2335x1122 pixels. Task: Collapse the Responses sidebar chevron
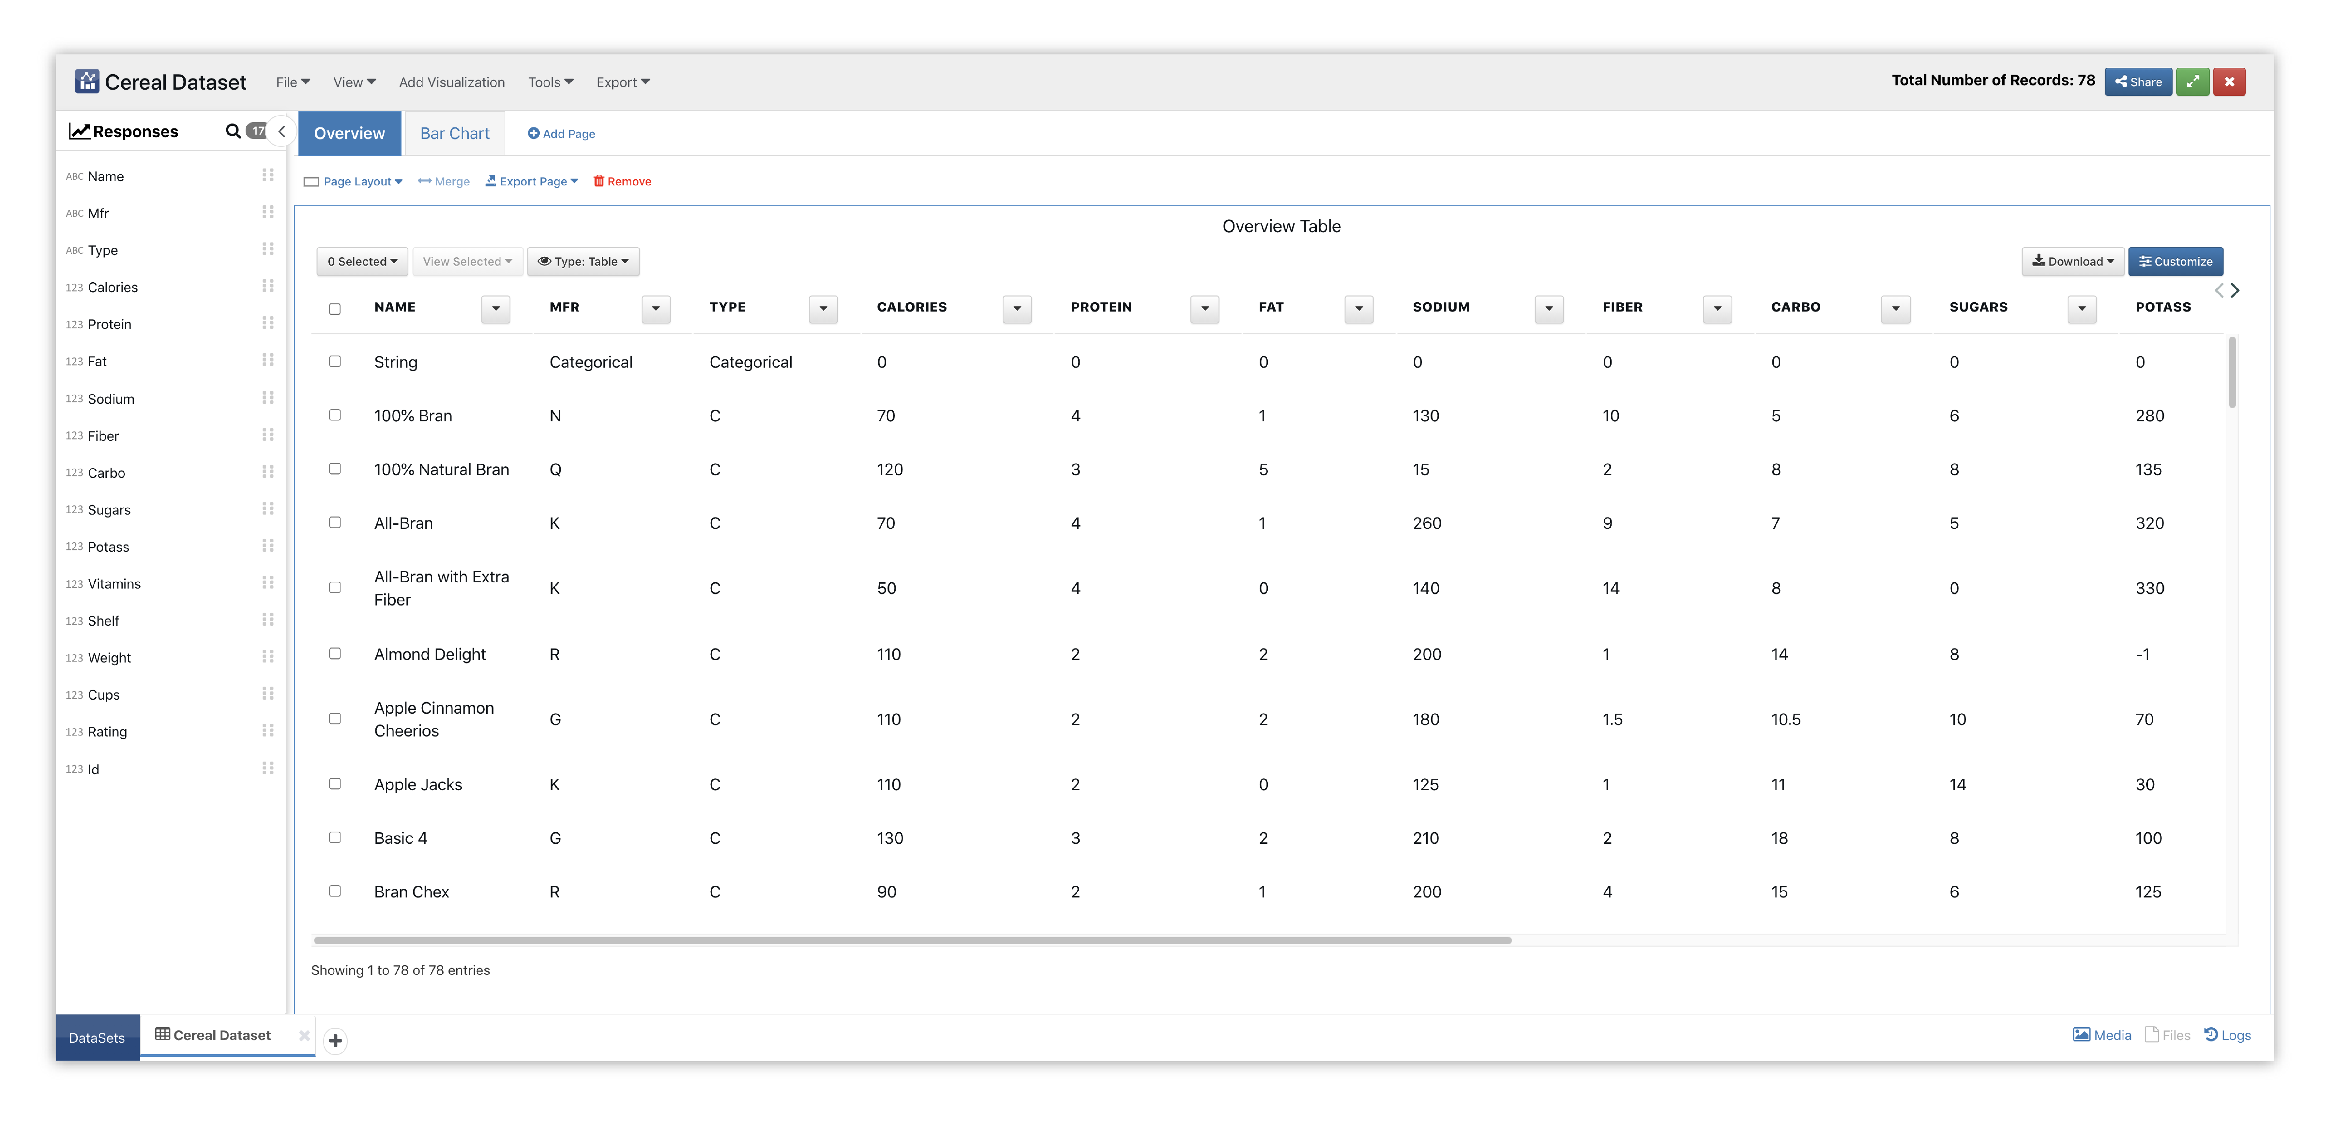[x=282, y=131]
